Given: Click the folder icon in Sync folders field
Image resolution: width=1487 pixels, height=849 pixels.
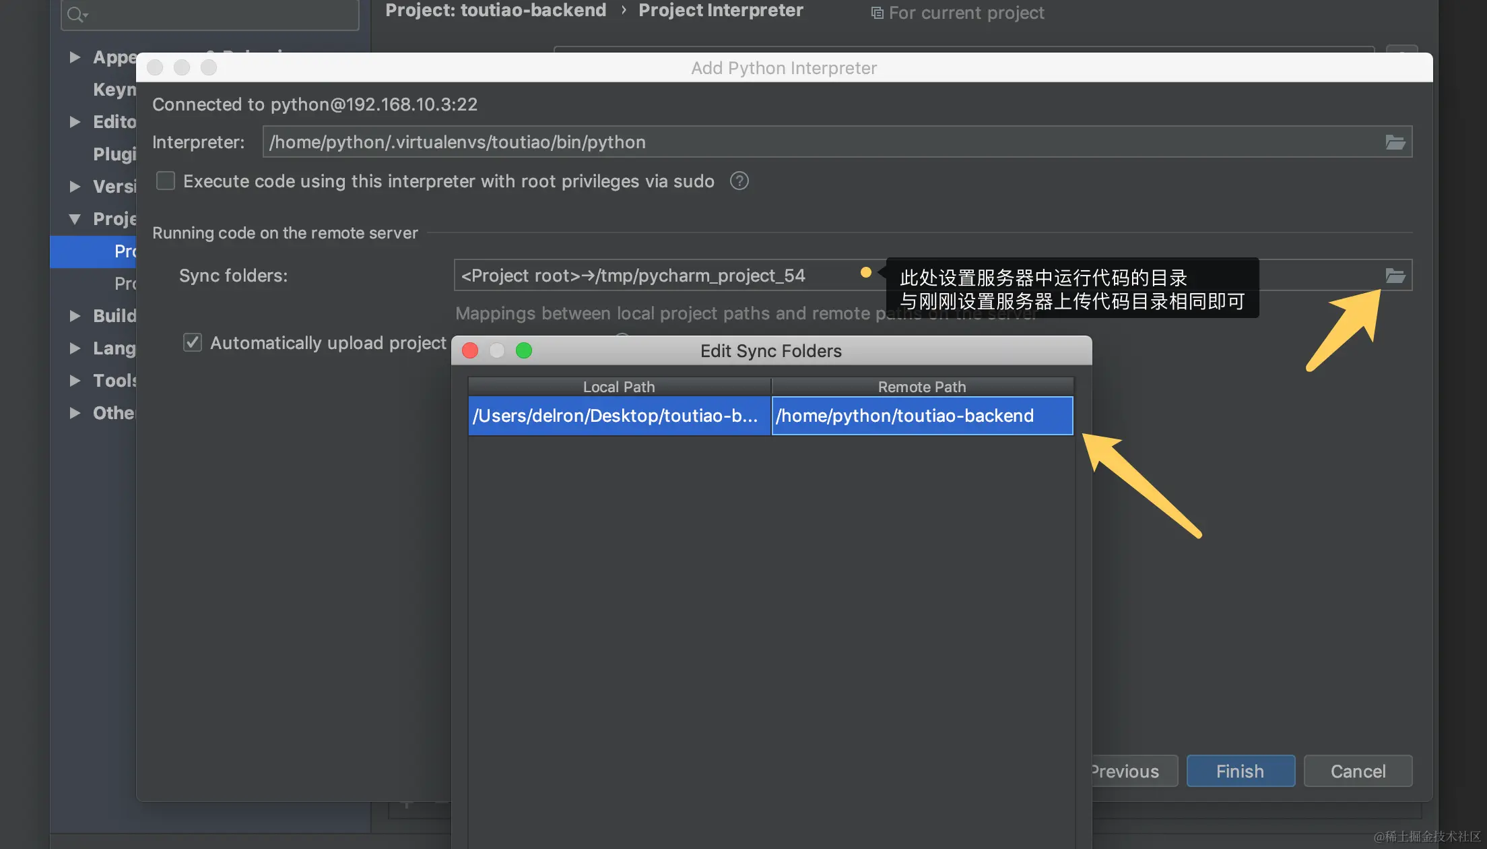Looking at the screenshot, I should (x=1395, y=276).
